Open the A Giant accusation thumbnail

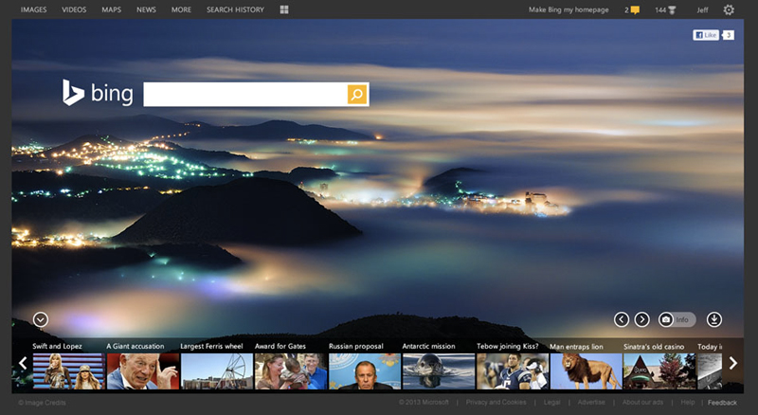click(x=143, y=371)
